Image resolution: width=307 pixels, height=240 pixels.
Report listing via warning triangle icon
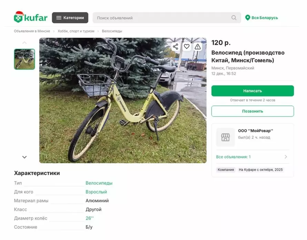tap(197, 47)
